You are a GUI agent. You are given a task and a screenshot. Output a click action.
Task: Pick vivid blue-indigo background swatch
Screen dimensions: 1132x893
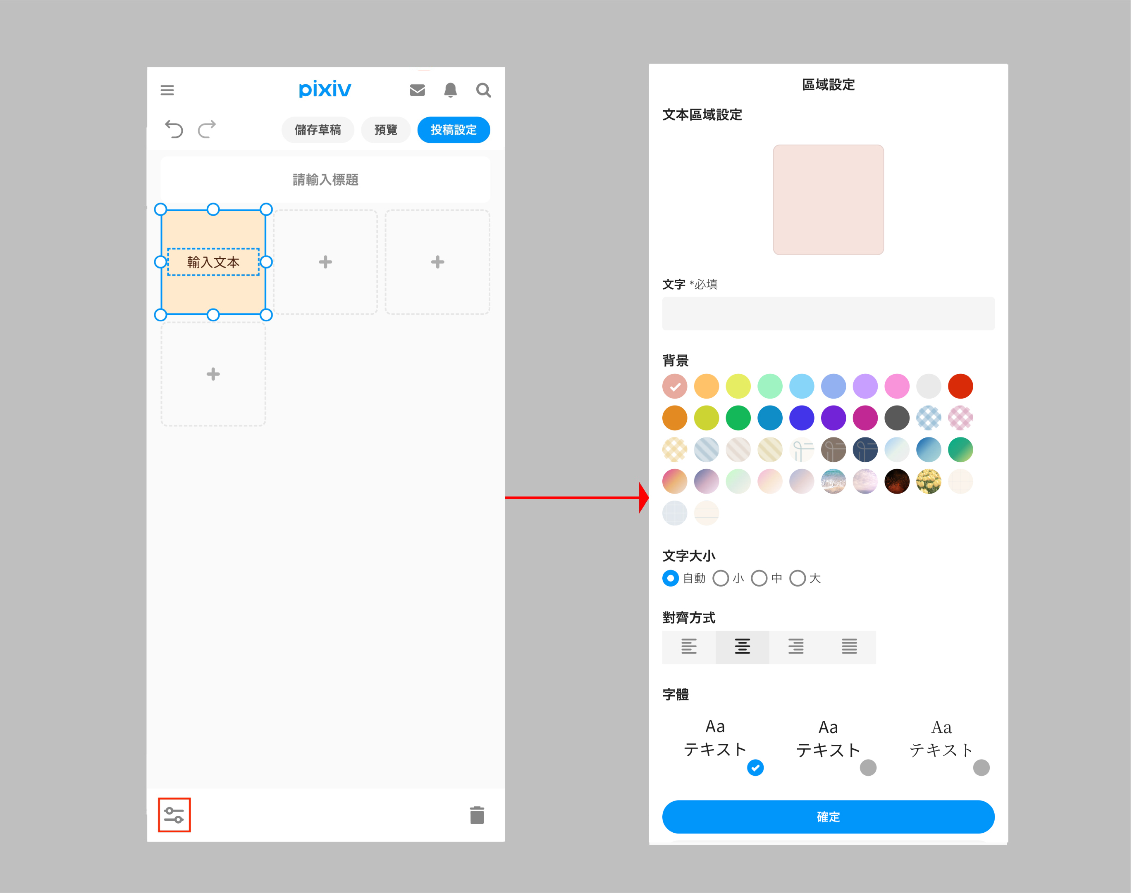pos(802,418)
